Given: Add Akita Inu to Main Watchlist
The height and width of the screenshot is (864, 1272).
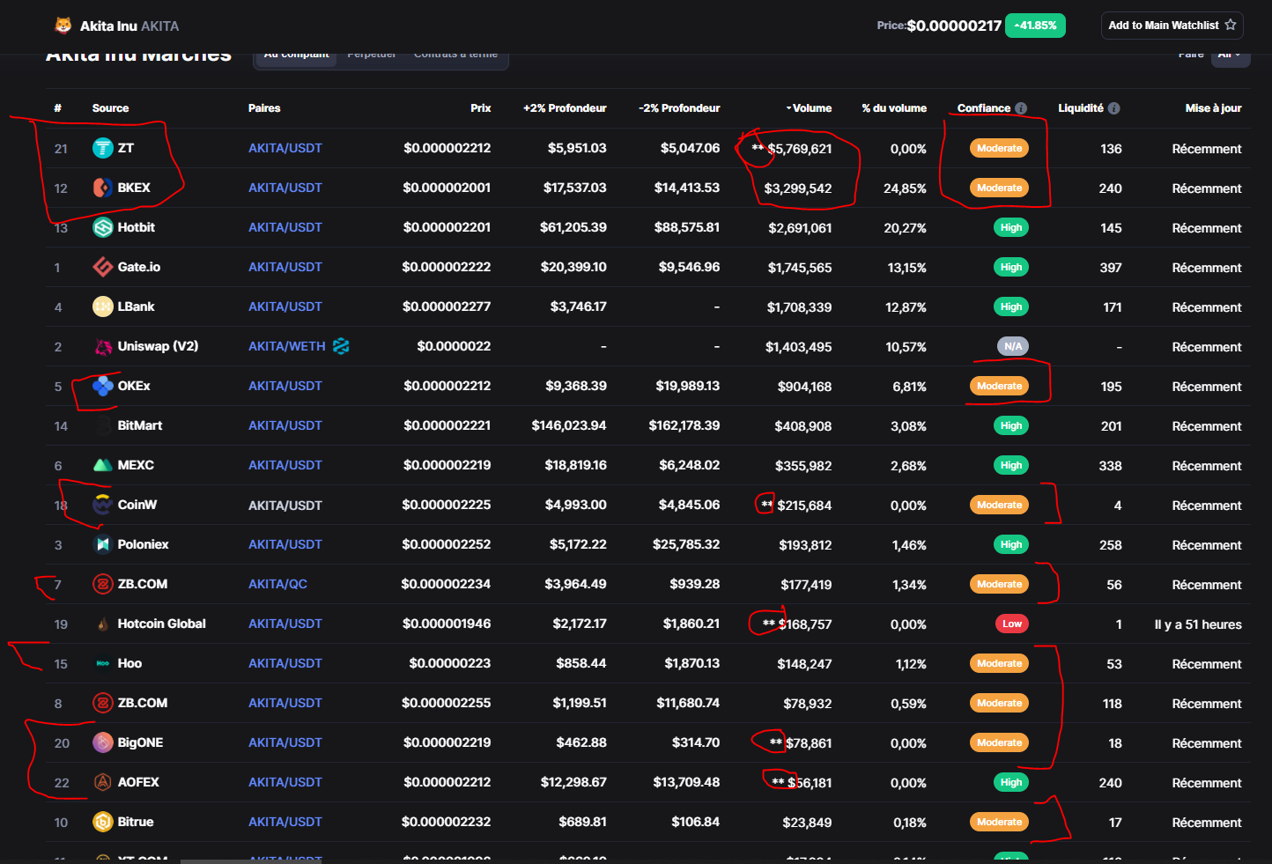Looking at the screenshot, I should point(1172,26).
